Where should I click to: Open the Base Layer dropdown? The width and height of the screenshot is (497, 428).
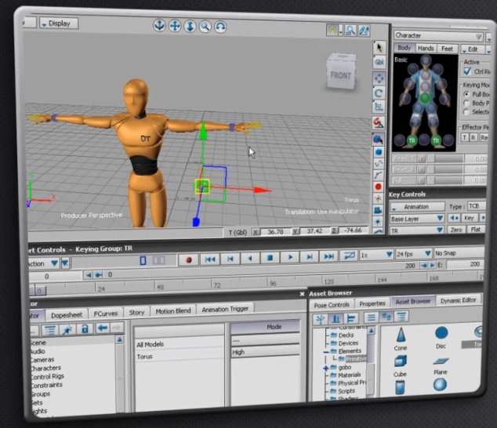click(x=417, y=219)
